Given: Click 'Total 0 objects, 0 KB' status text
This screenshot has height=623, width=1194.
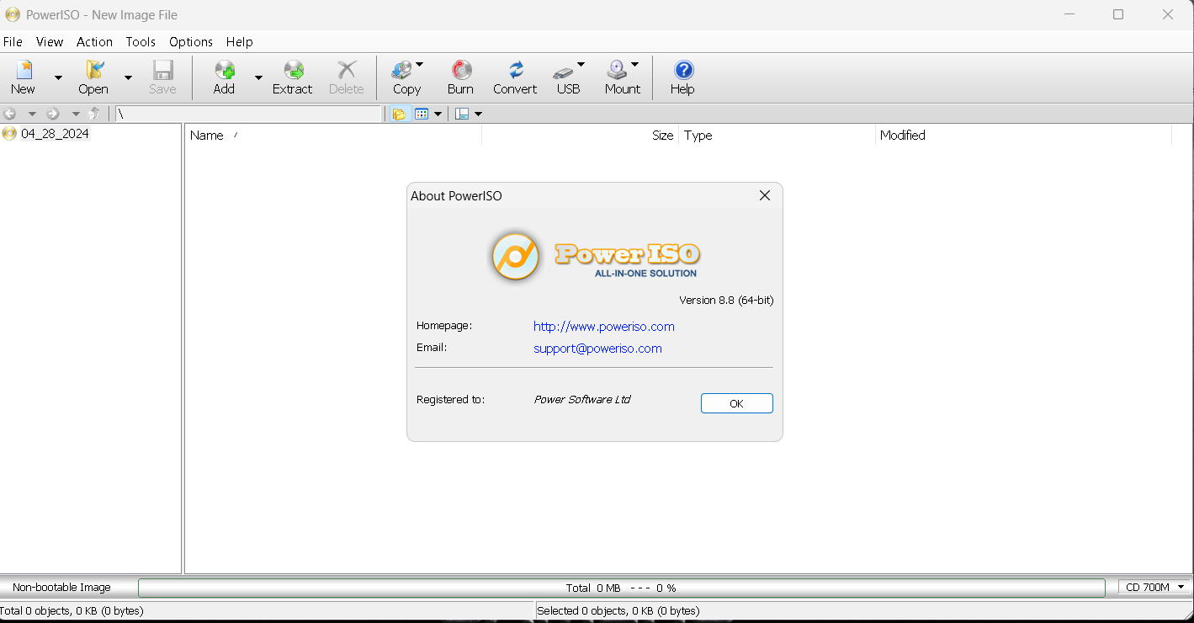Looking at the screenshot, I should (72, 610).
